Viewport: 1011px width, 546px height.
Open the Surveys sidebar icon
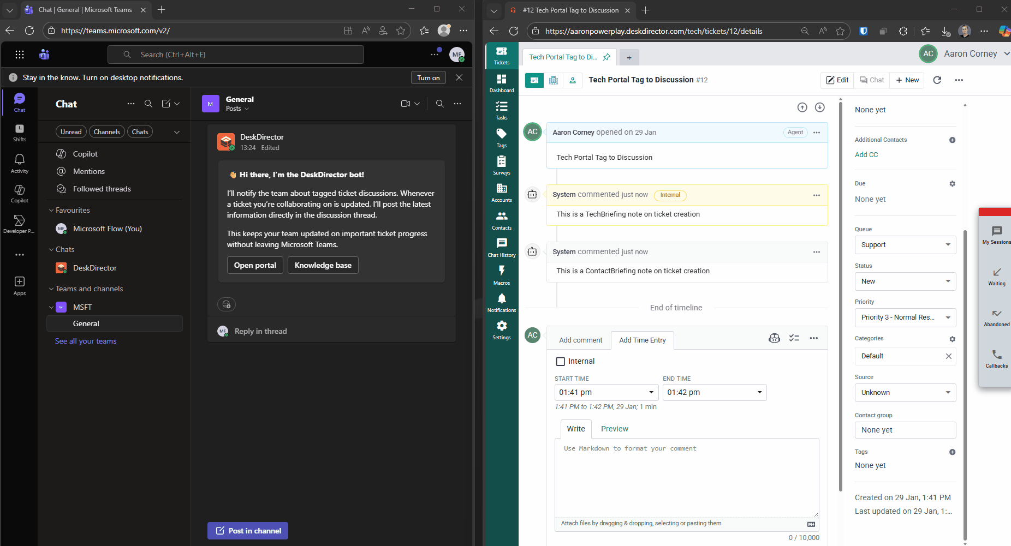click(501, 165)
